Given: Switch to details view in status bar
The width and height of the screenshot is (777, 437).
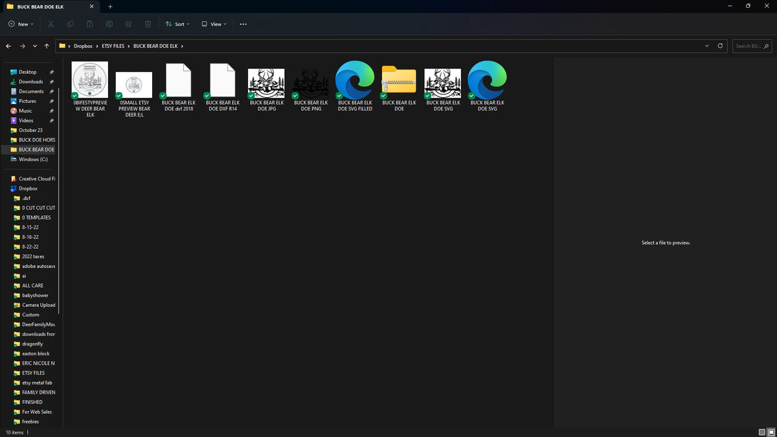Looking at the screenshot, I should point(761,432).
